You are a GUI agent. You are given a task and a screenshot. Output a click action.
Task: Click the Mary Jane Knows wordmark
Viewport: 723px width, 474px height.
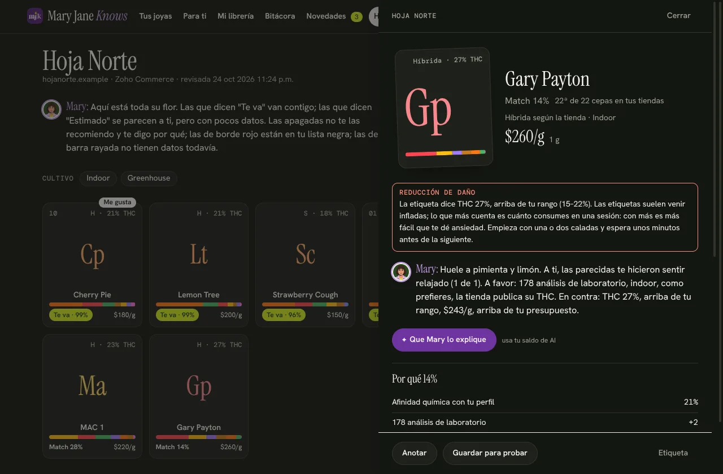88,16
